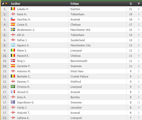Open player Vardy J. profile
The image size is (142, 120).
[x=22, y=108]
